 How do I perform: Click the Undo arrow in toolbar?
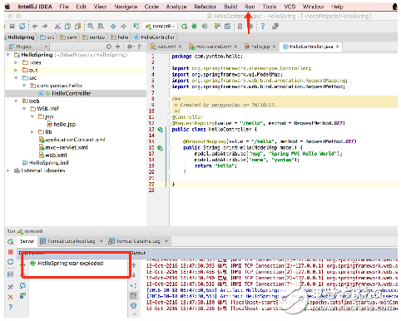coord(35,27)
